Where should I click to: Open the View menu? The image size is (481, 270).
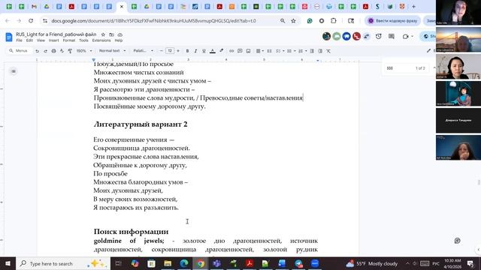pos(41,40)
